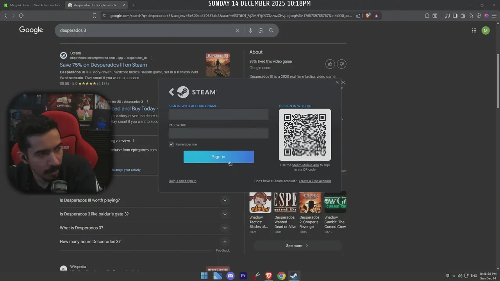Switch to the Mezy94 Stream Kick tab

32,5
